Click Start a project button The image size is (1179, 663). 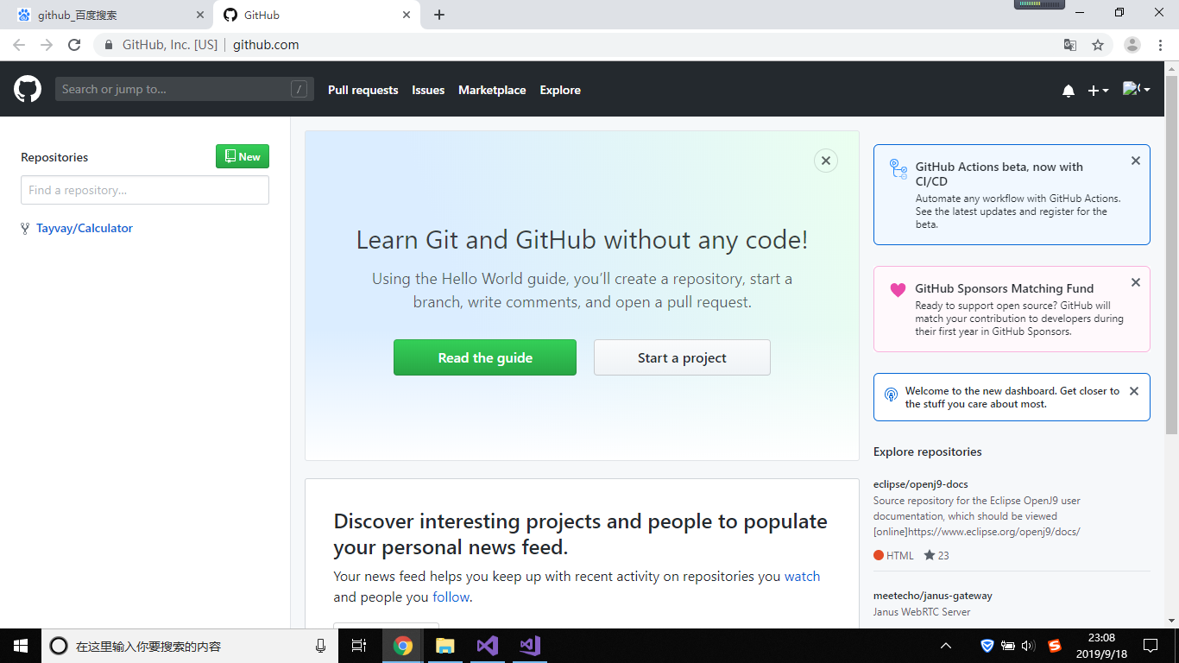[x=682, y=357]
